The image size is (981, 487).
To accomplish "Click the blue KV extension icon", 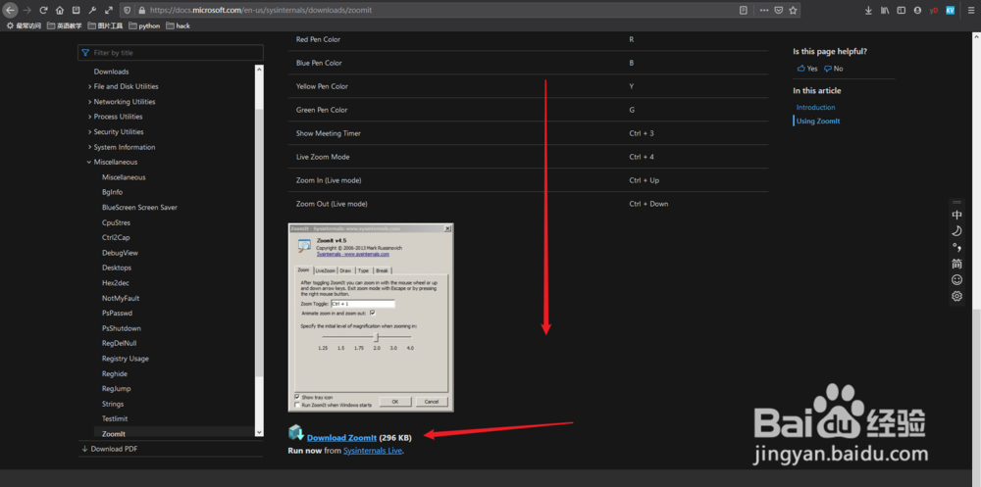I will pos(950,10).
